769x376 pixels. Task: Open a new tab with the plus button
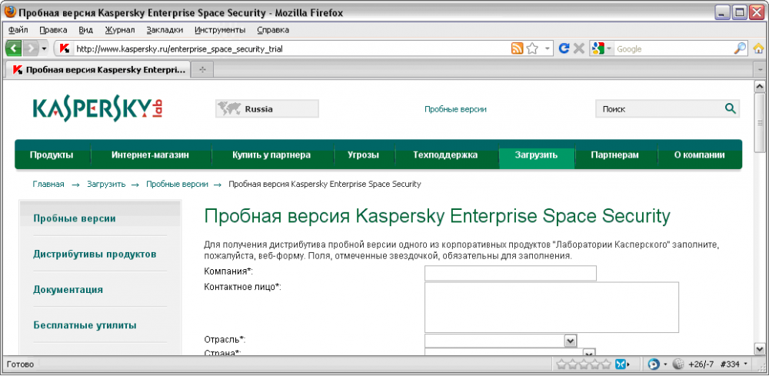[x=202, y=70]
